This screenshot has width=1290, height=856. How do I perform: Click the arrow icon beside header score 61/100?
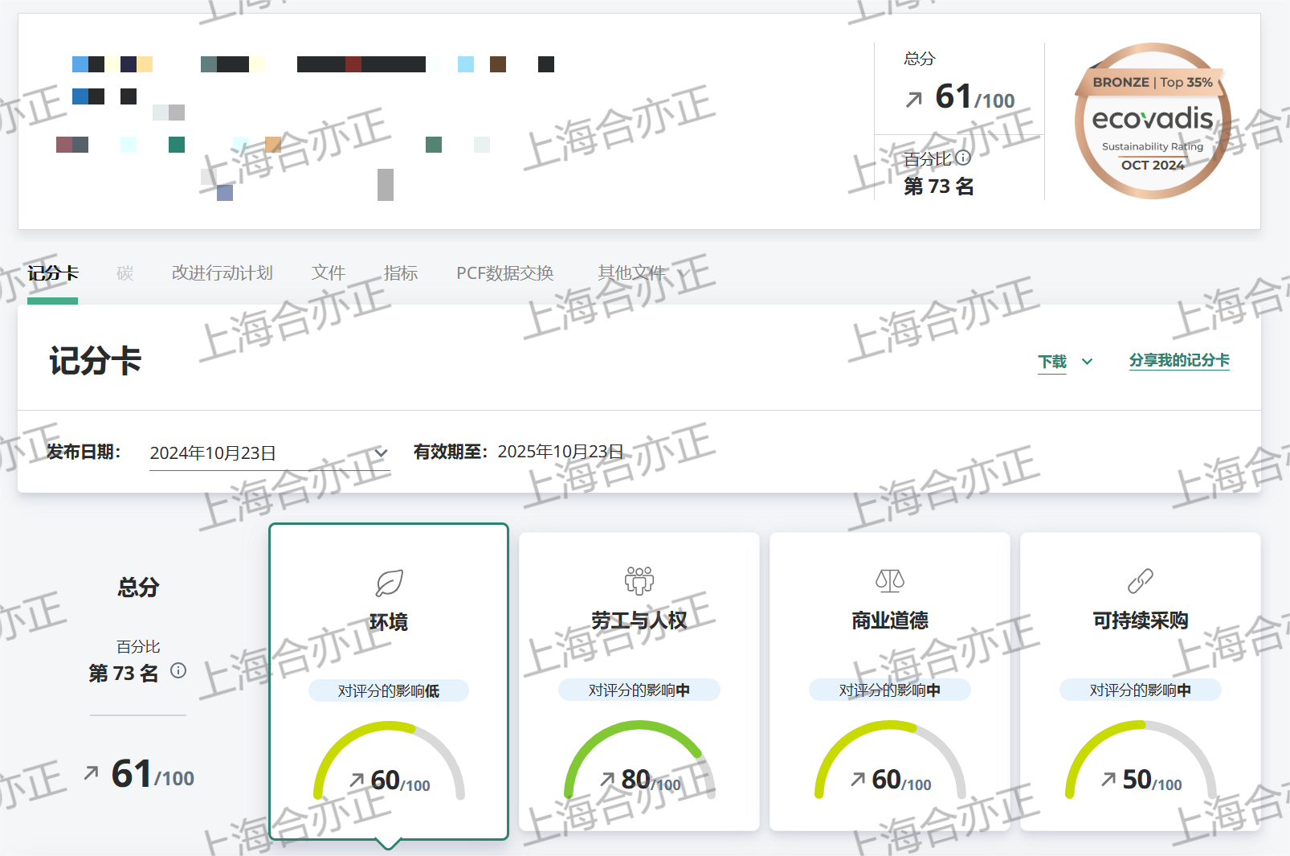914,100
